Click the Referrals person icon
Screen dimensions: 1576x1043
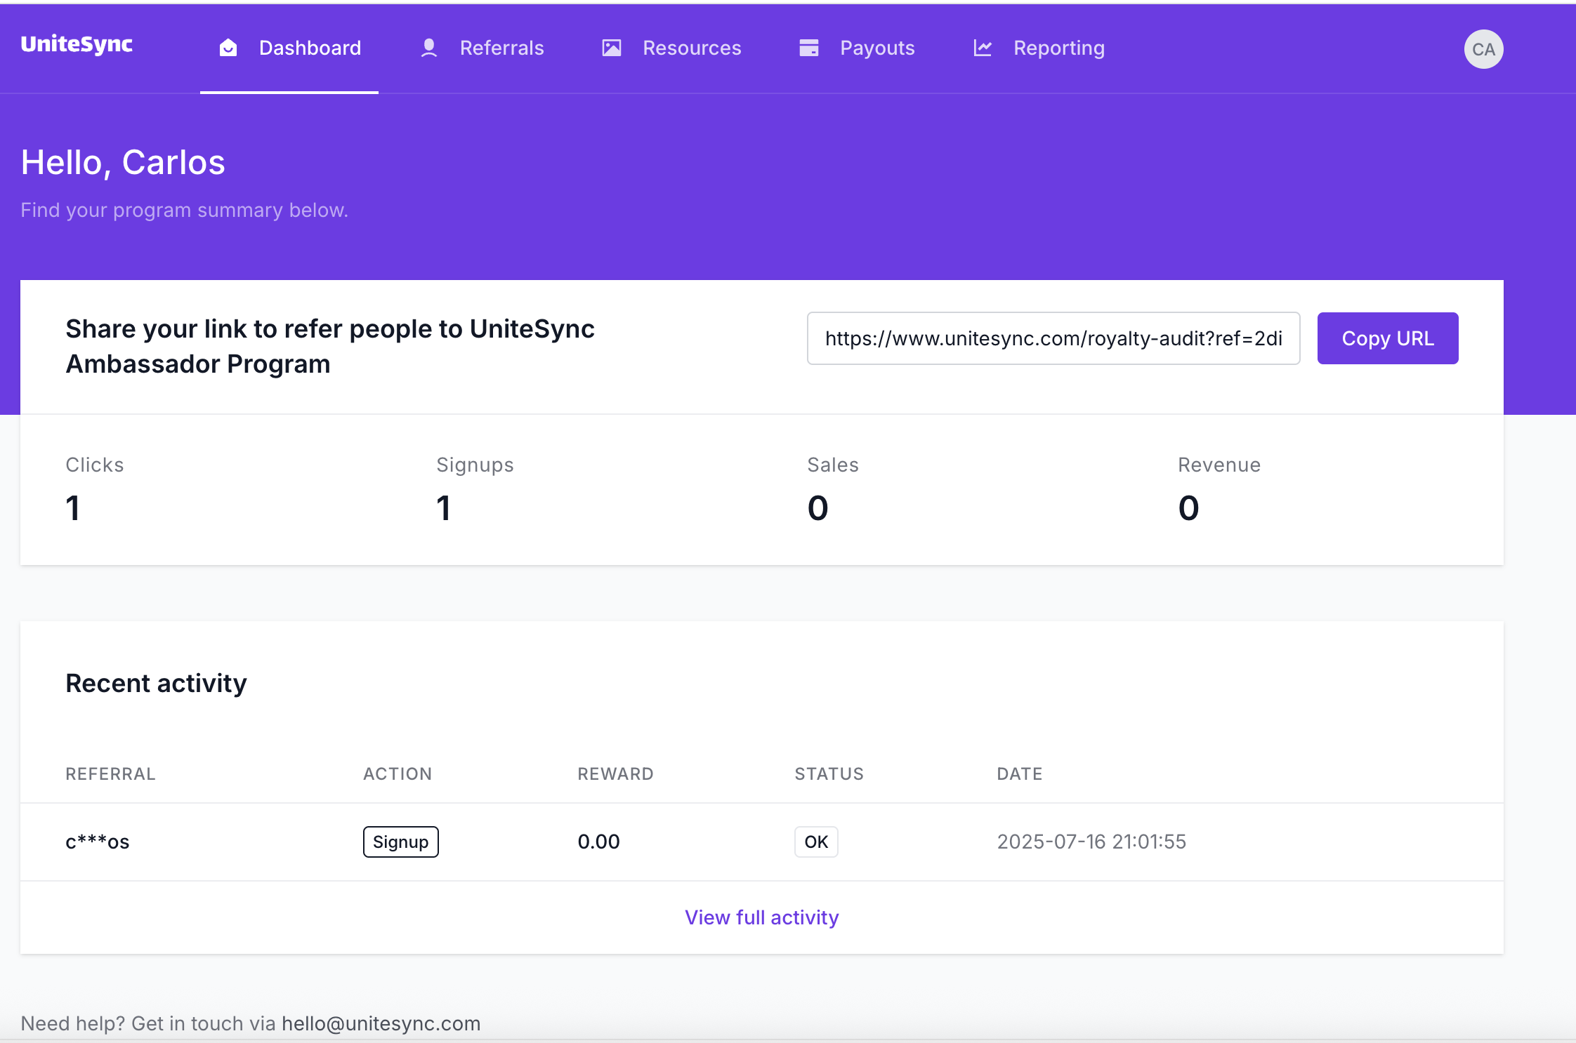pyautogui.click(x=428, y=48)
